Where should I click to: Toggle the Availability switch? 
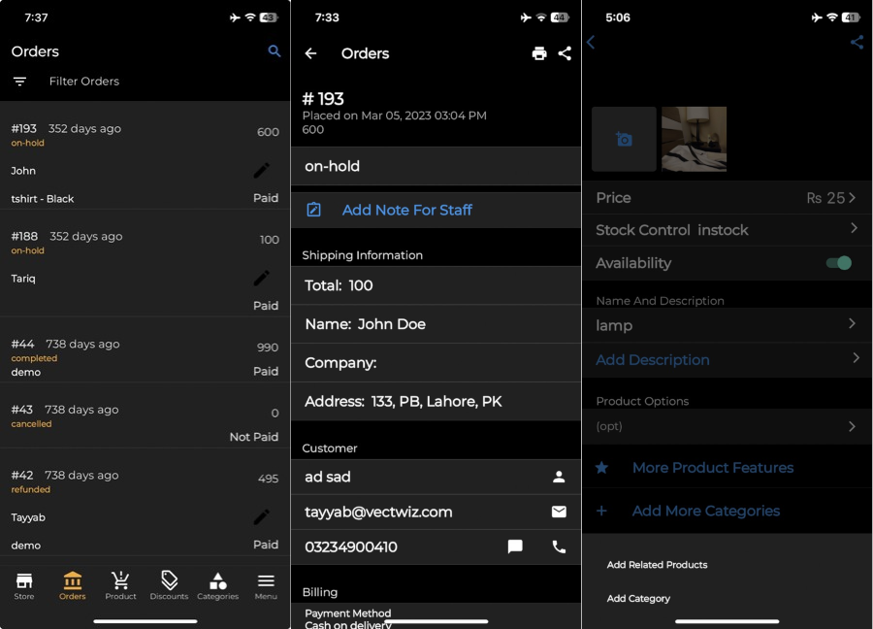[x=838, y=263]
